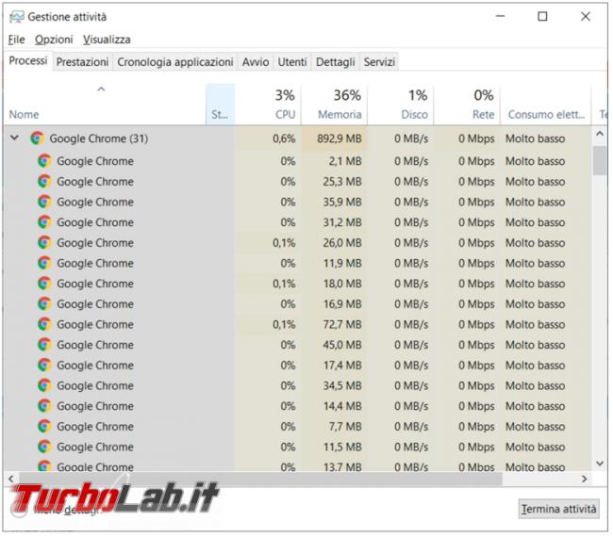Image resolution: width=613 pixels, height=537 pixels.
Task: Open the Opzioni menu
Action: tap(54, 40)
